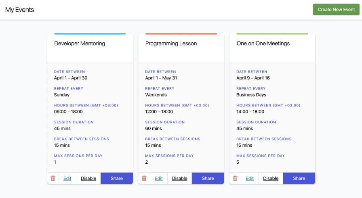This screenshot has height=198, width=362.
Task: Share One on One Meetings event
Action: [299, 178]
